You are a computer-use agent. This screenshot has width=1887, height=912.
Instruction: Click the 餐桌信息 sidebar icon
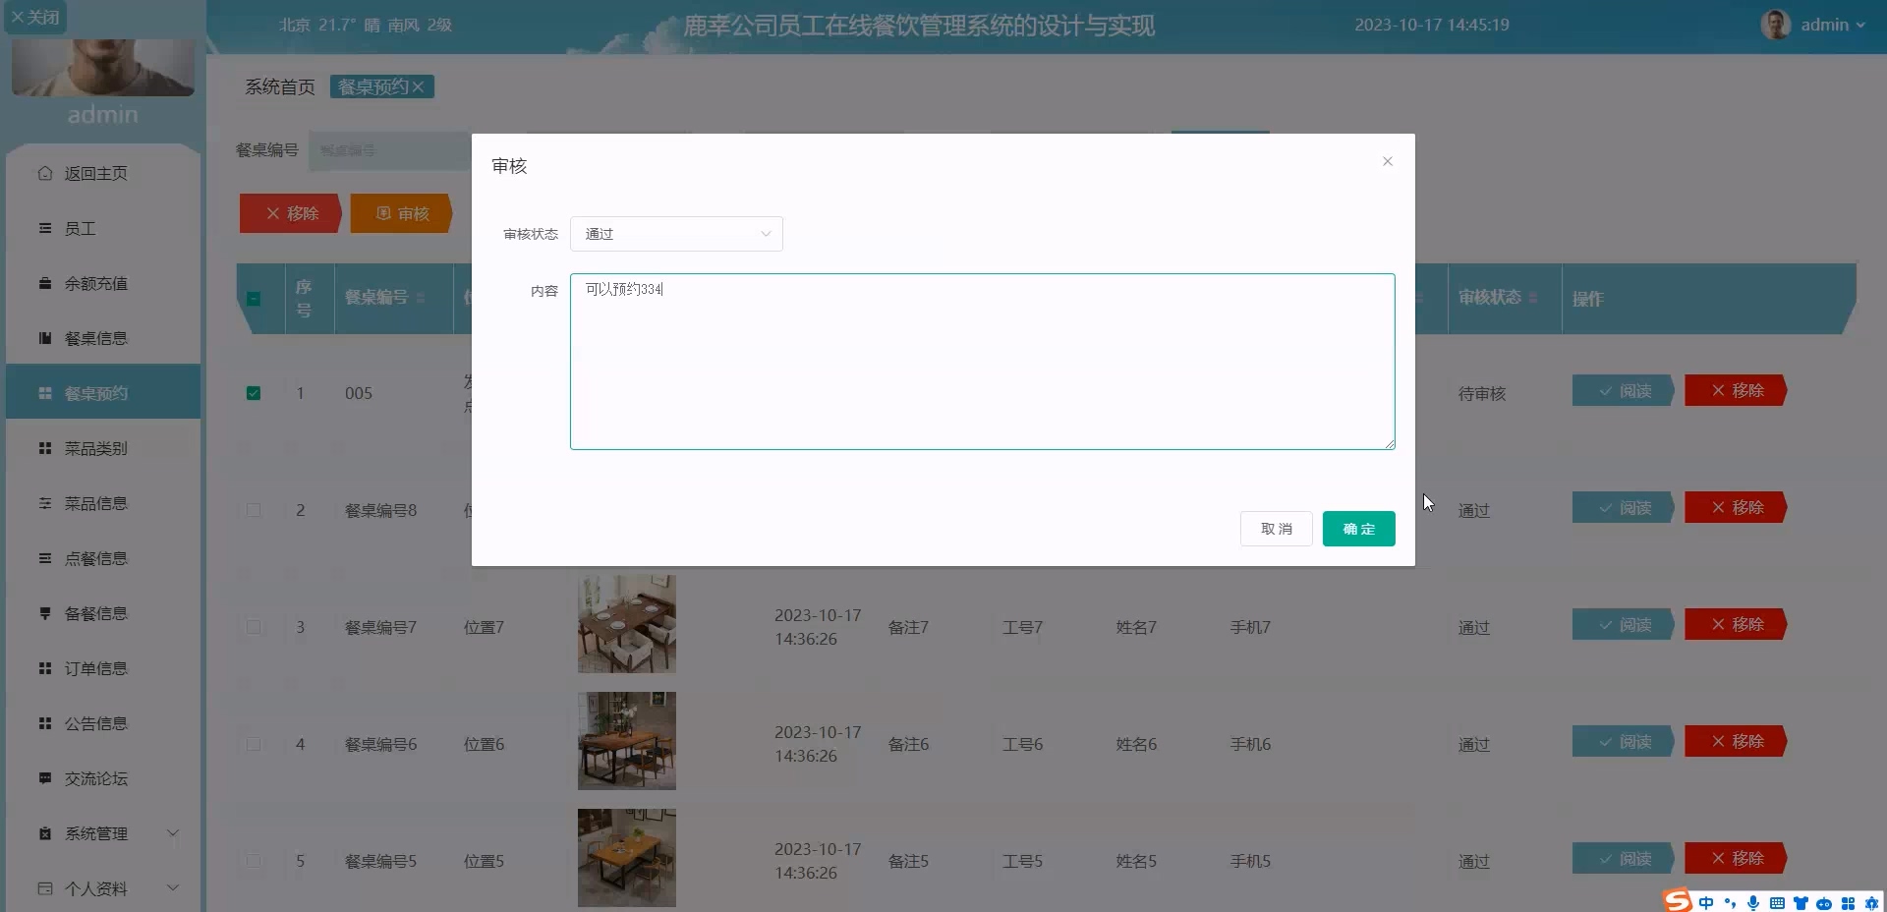click(x=45, y=338)
